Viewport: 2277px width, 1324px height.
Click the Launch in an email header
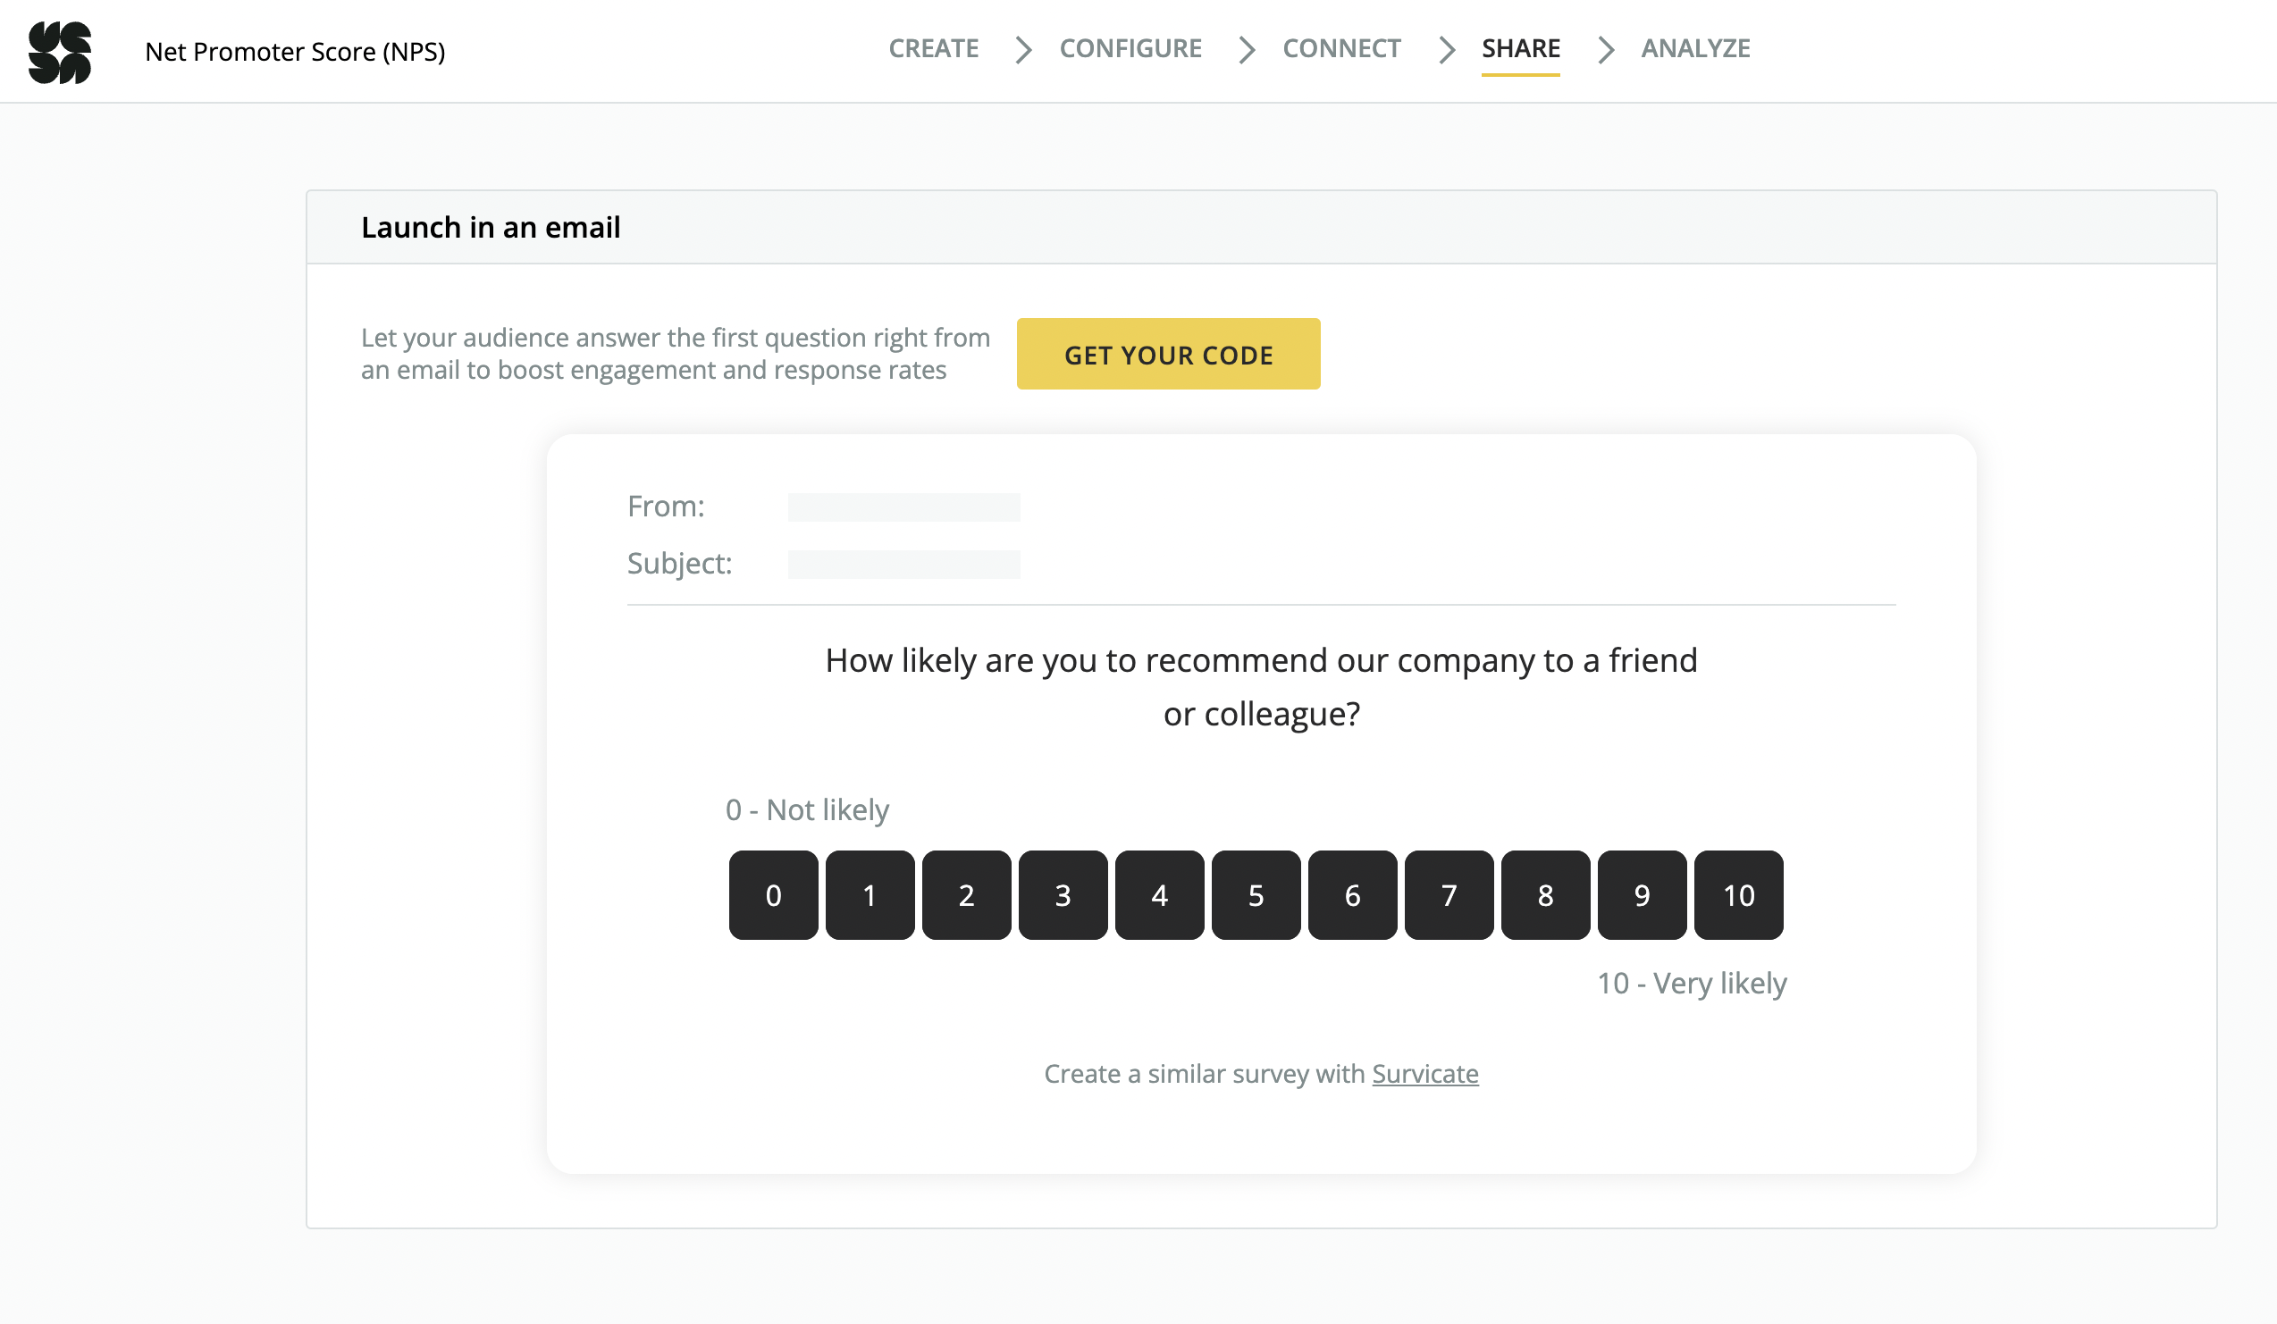(491, 227)
